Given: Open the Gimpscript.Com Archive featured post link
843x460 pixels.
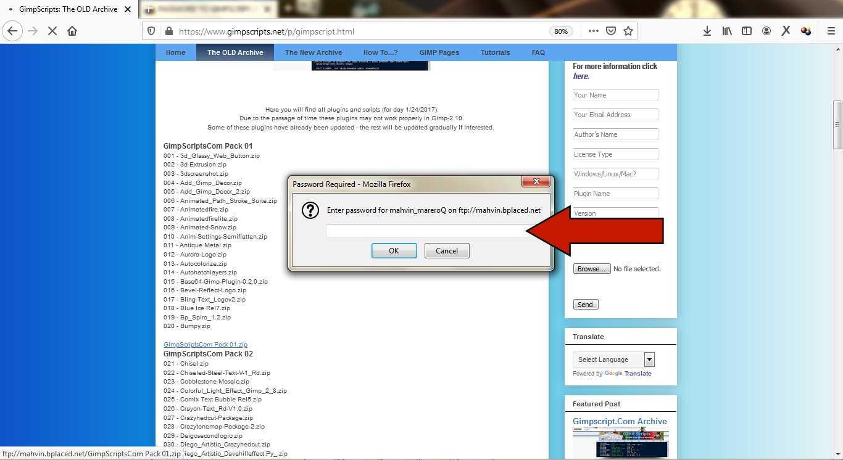Looking at the screenshot, I should click(x=620, y=422).
